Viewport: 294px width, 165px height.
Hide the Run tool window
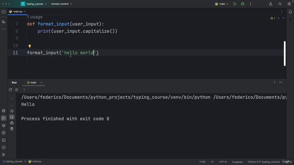(x=281, y=82)
